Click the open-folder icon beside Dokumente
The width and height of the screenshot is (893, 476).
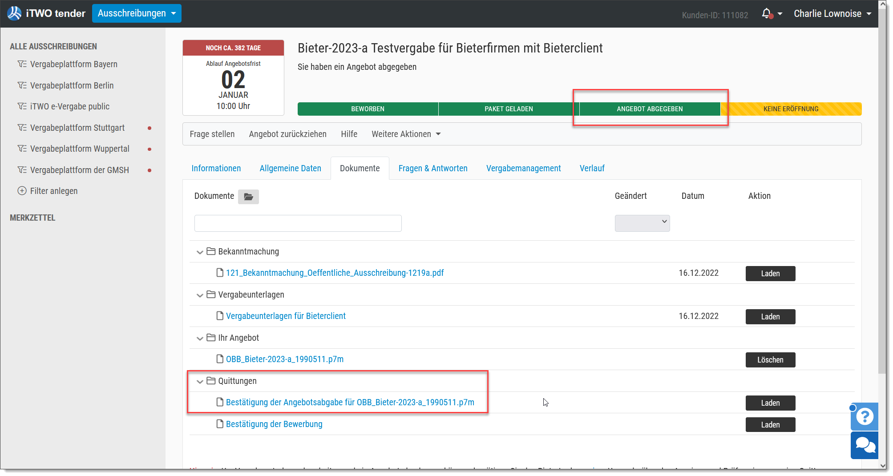pyautogui.click(x=248, y=197)
